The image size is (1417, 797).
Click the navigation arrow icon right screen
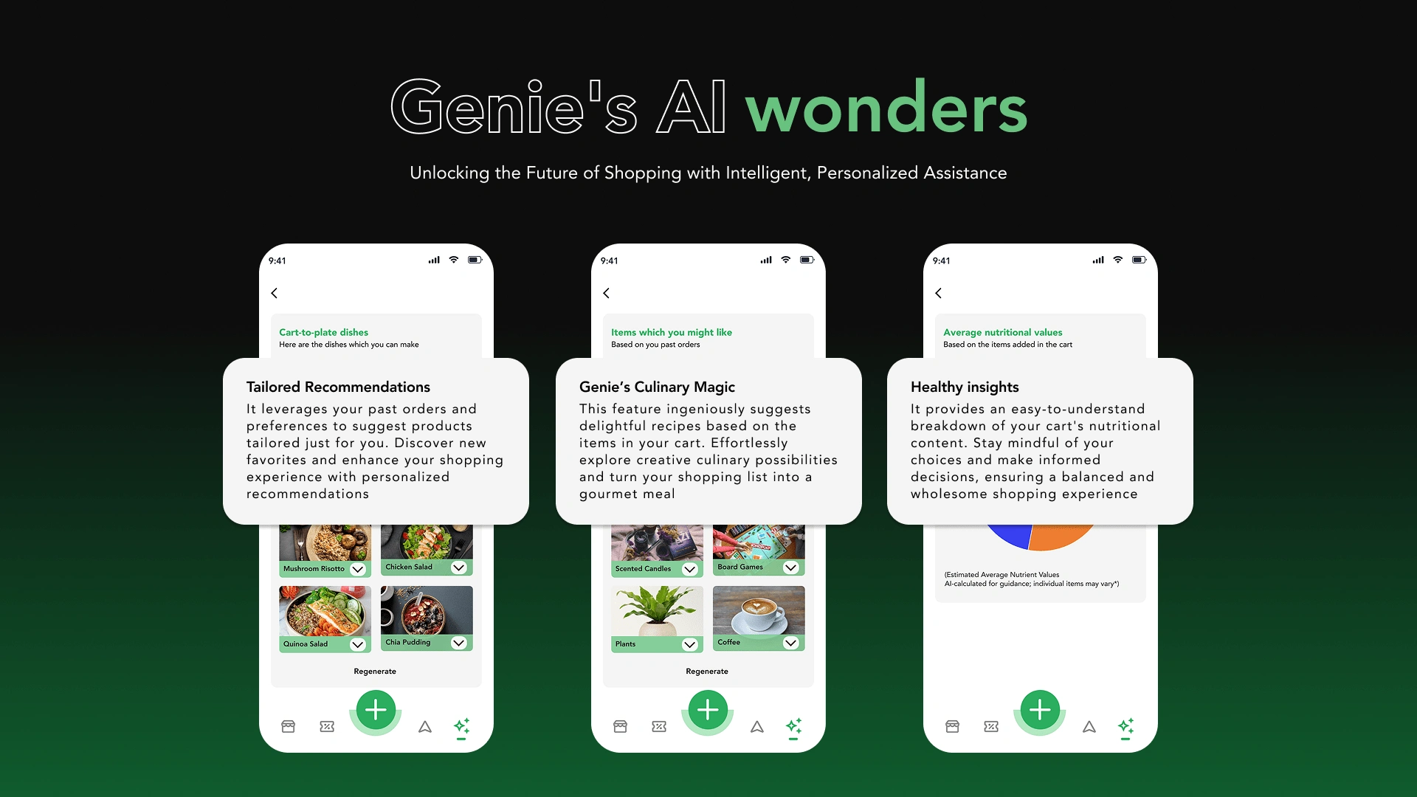pyautogui.click(x=1090, y=727)
